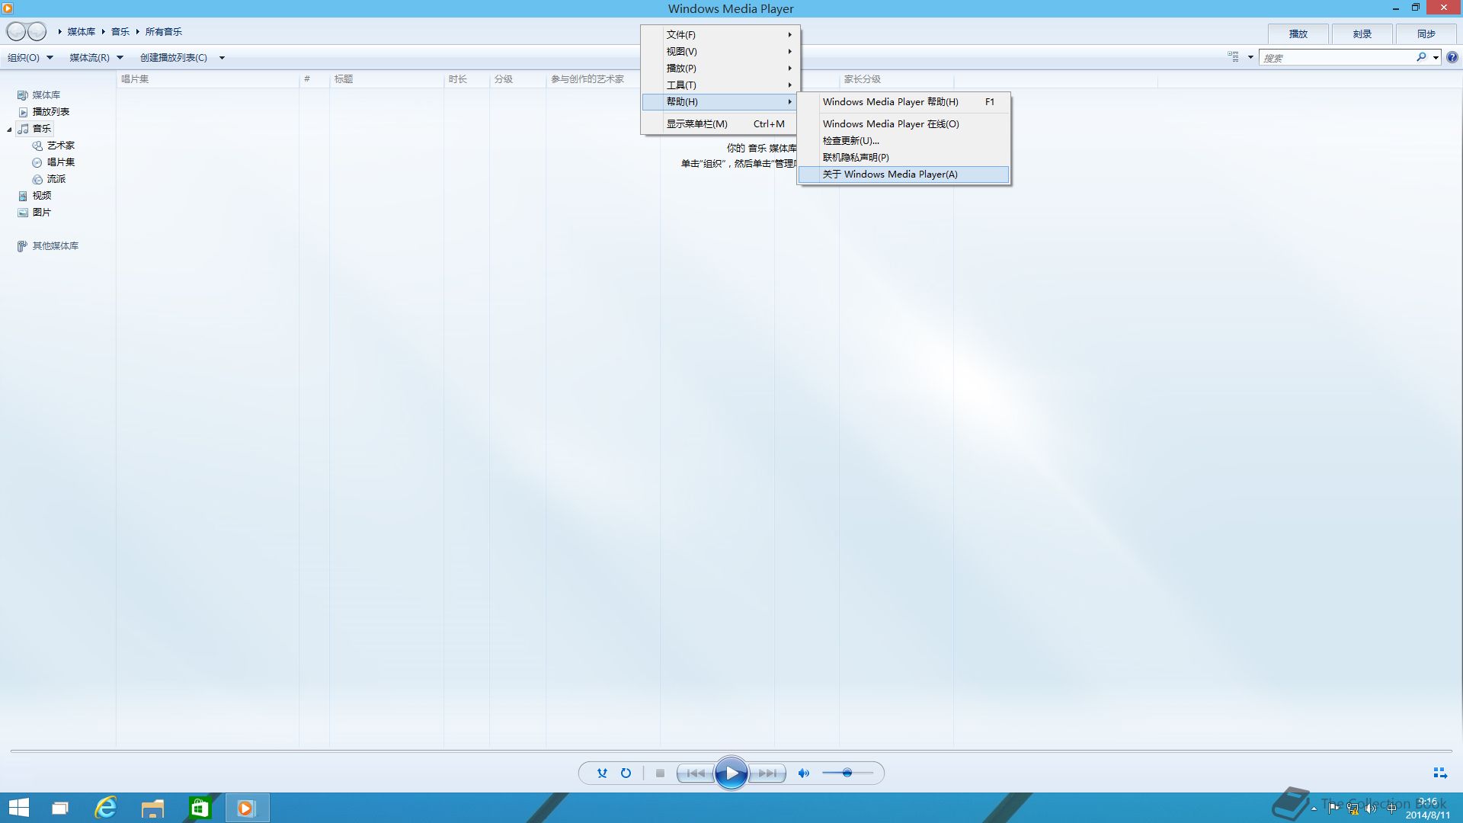Click 创建播放列表(C) button
1463x823 pixels.
click(174, 57)
